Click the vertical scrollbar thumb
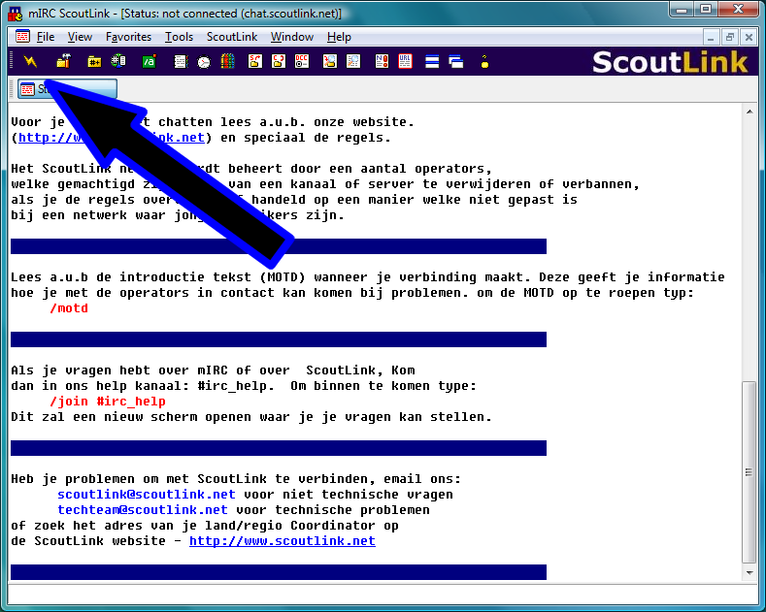 (749, 471)
